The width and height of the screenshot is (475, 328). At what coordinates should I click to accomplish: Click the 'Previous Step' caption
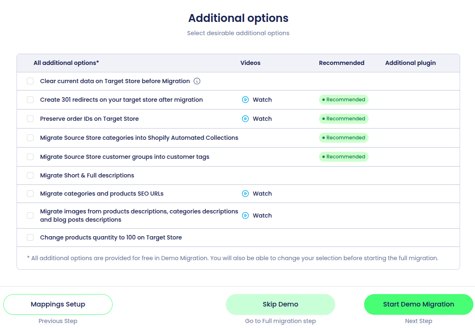tap(58, 321)
